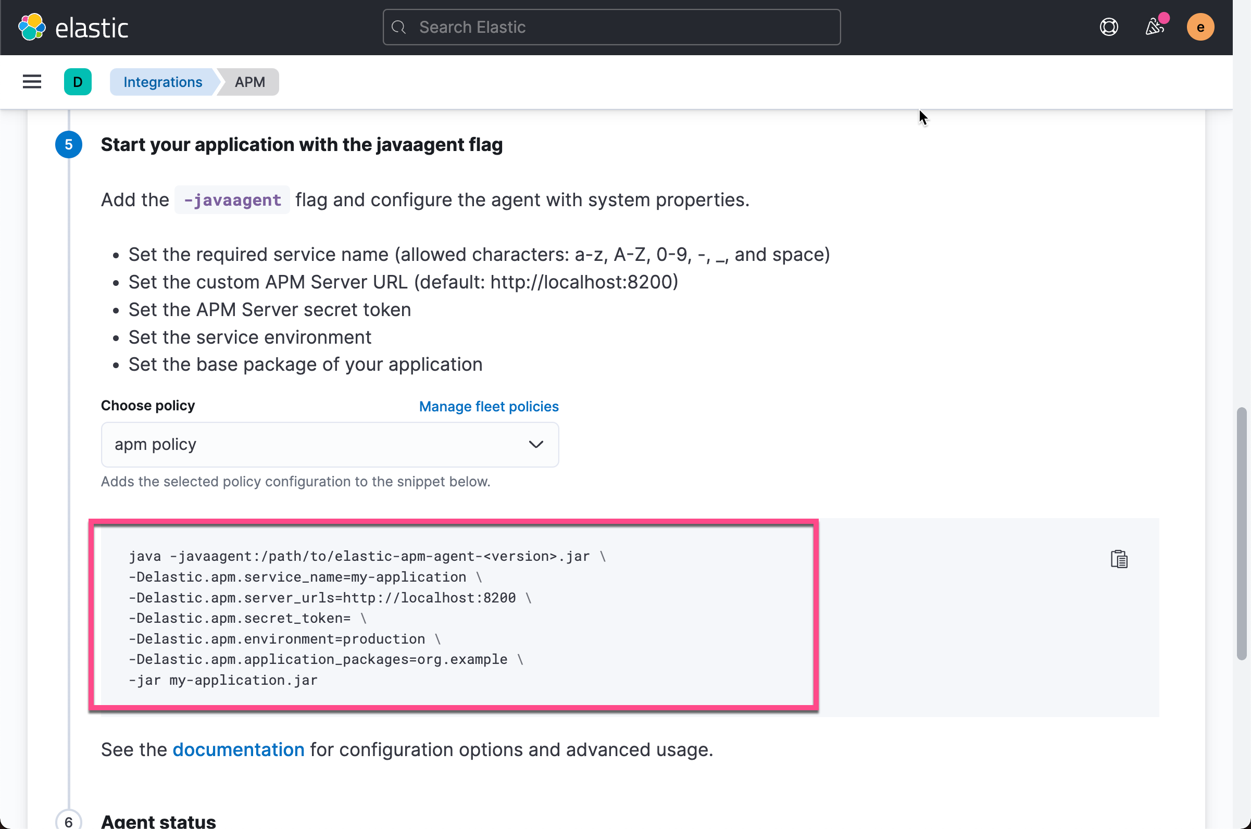
Task: Open the user account menu avatar 'e'
Action: pyautogui.click(x=1200, y=27)
